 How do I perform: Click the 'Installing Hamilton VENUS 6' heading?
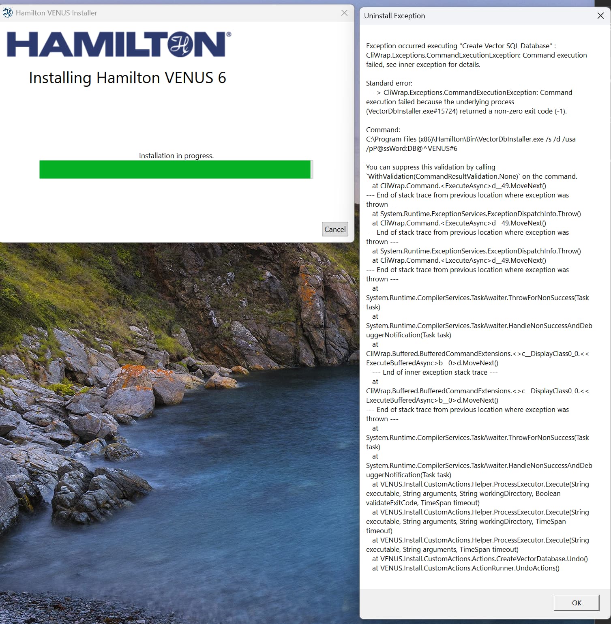pos(127,78)
